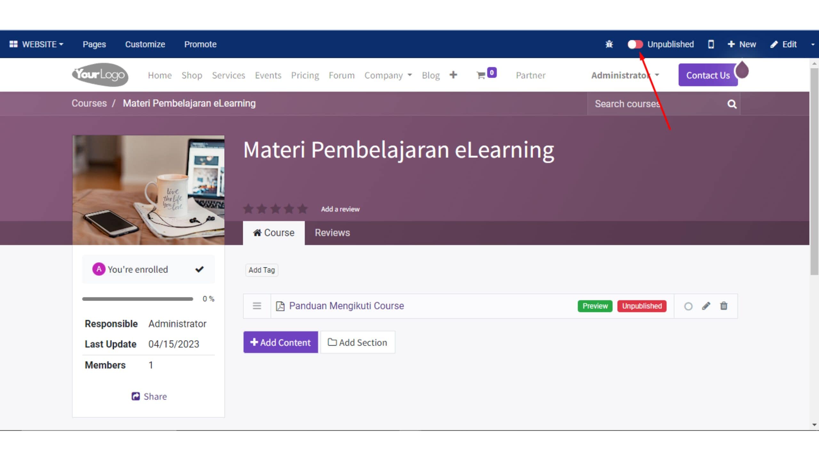Viewport: 819px width, 460px height.
Task: Click the Add Tag button
Action: [x=262, y=270]
